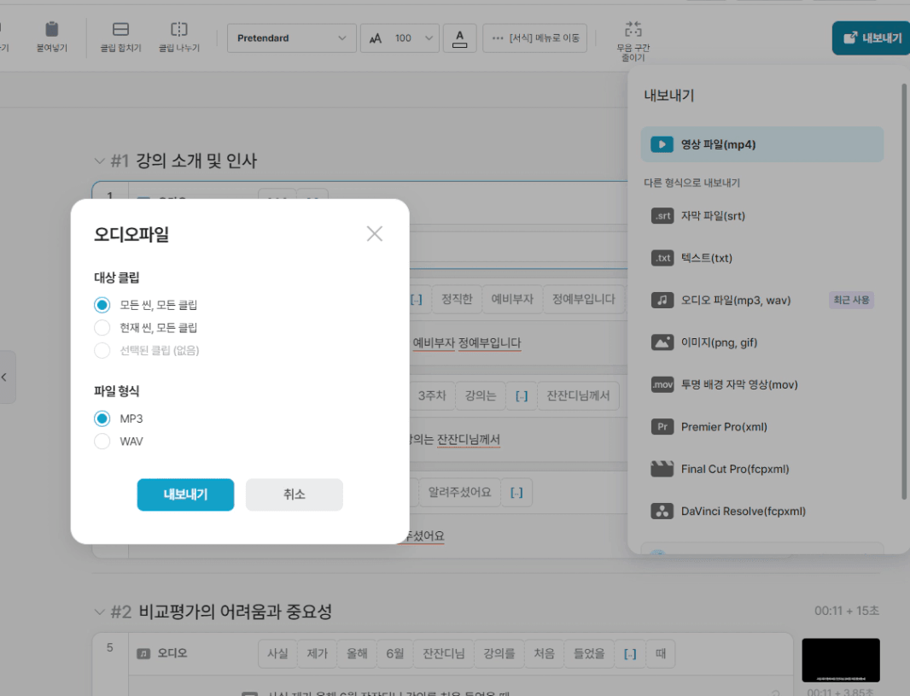Viewport: 910px width, 696px height.
Task: Choose 텍스트(txt) export option
Action: pyautogui.click(x=706, y=258)
